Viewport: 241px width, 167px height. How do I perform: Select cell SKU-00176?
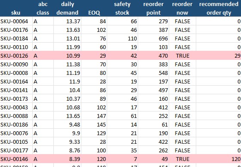(16, 30)
